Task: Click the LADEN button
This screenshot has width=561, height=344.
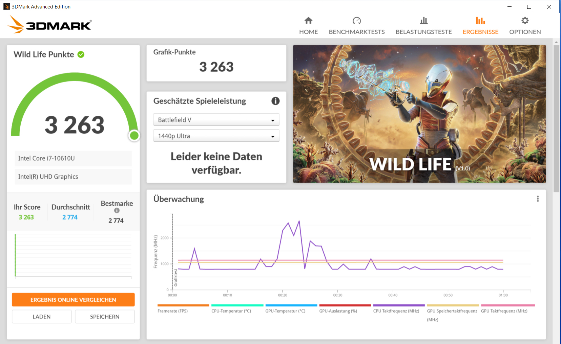Action: pyautogui.click(x=42, y=317)
